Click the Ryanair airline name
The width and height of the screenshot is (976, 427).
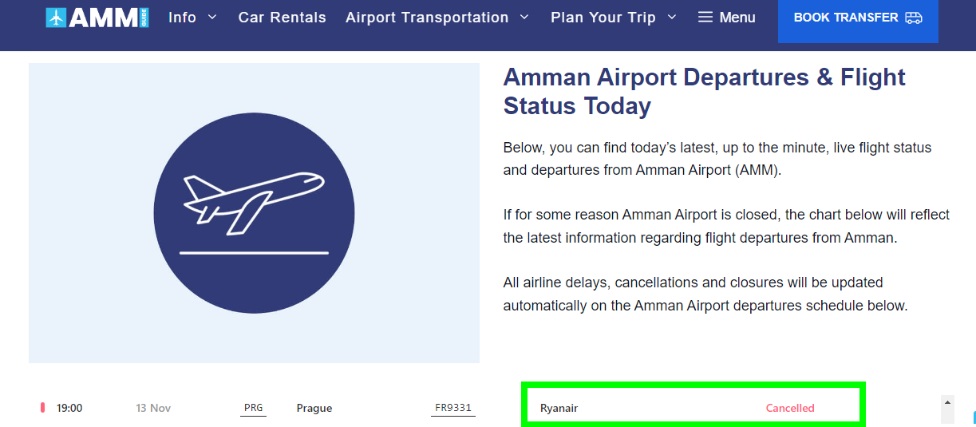pyautogui.click(x=559, y=408)
